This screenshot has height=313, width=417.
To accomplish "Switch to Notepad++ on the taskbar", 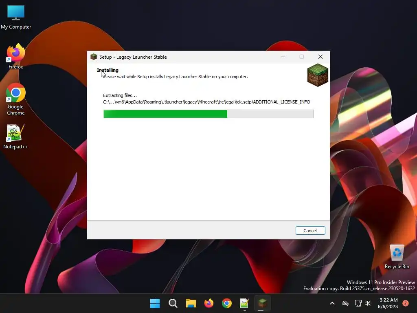I will click(244, 303).
